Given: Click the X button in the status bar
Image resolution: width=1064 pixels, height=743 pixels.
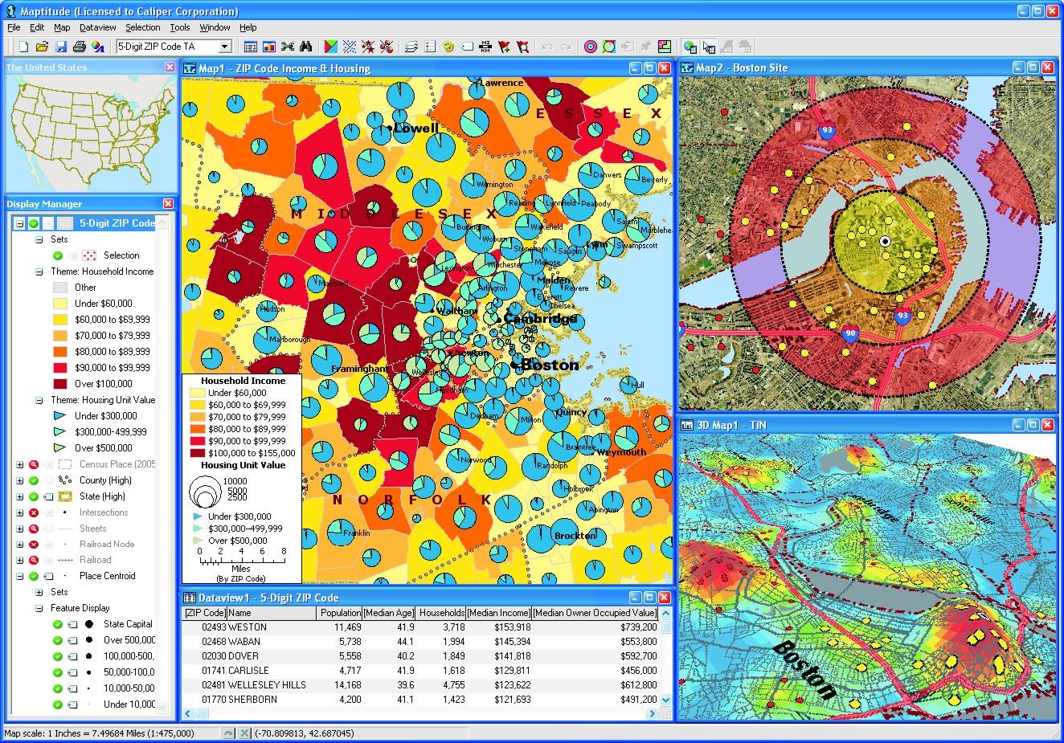Looking at the screenshot, I should 244,733.
